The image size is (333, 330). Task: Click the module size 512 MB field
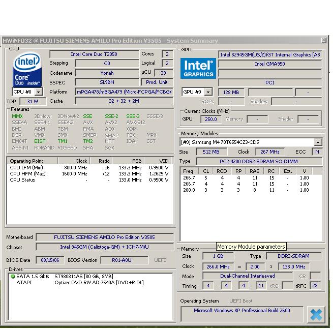(211, 152)
